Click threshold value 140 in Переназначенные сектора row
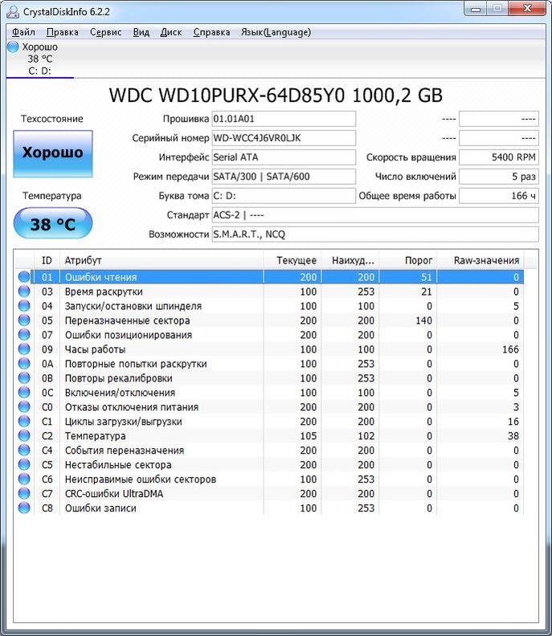Screen dimensions: 552x636 pos(423,320)
